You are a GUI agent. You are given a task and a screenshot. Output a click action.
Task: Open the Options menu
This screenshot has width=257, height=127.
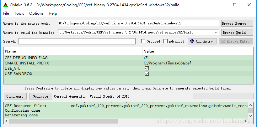pyautogui.click(x=36, y=13)
